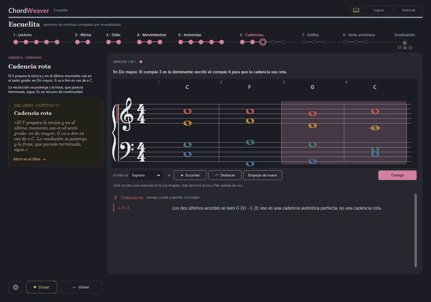
Task: Open the Historial page
Action: (x=409, y=10)
